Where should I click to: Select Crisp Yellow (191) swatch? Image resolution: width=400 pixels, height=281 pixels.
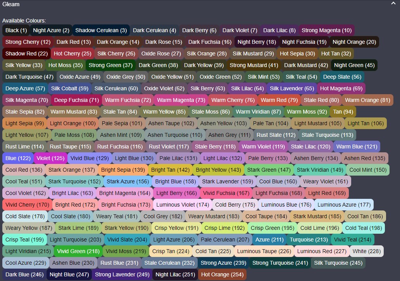176,228
